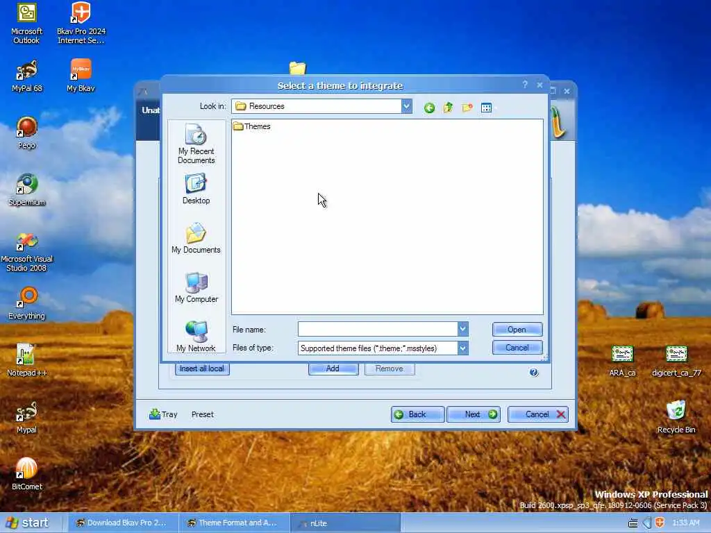Go to My Computer place
The width and height of the screenshot is (711, 533).
click(x=196, y=288)
